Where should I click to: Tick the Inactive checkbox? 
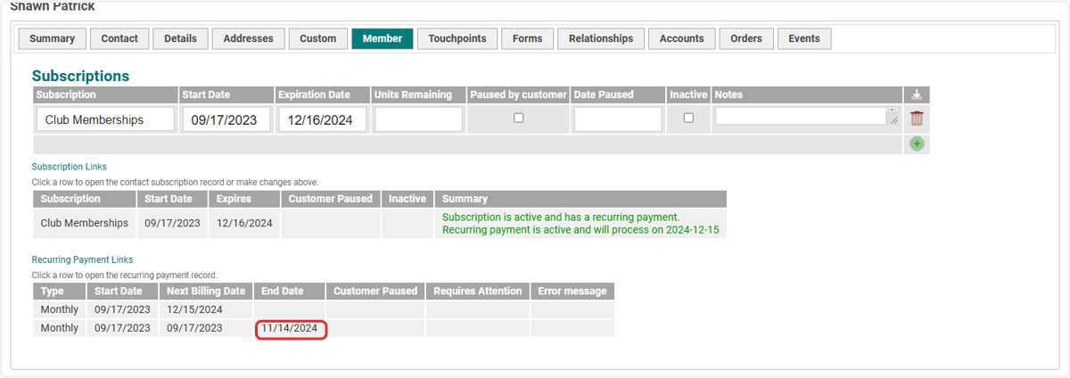(x=688, y=118)
